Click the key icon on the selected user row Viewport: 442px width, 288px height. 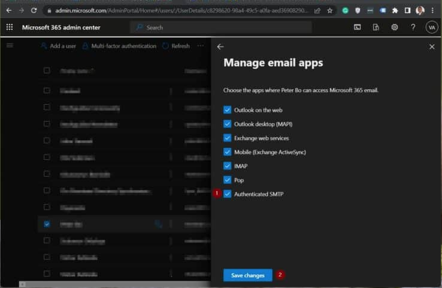(x=159, y=225)
